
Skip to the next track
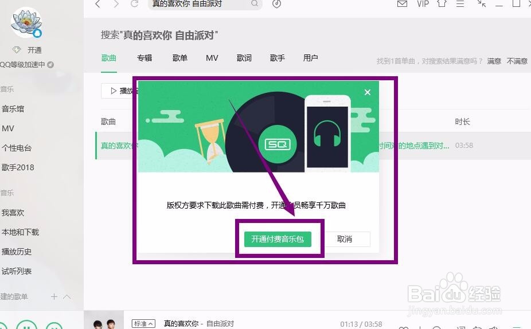point(54,326)
